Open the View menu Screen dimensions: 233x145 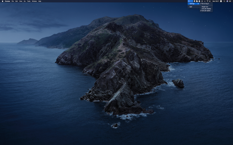(21, 1)
